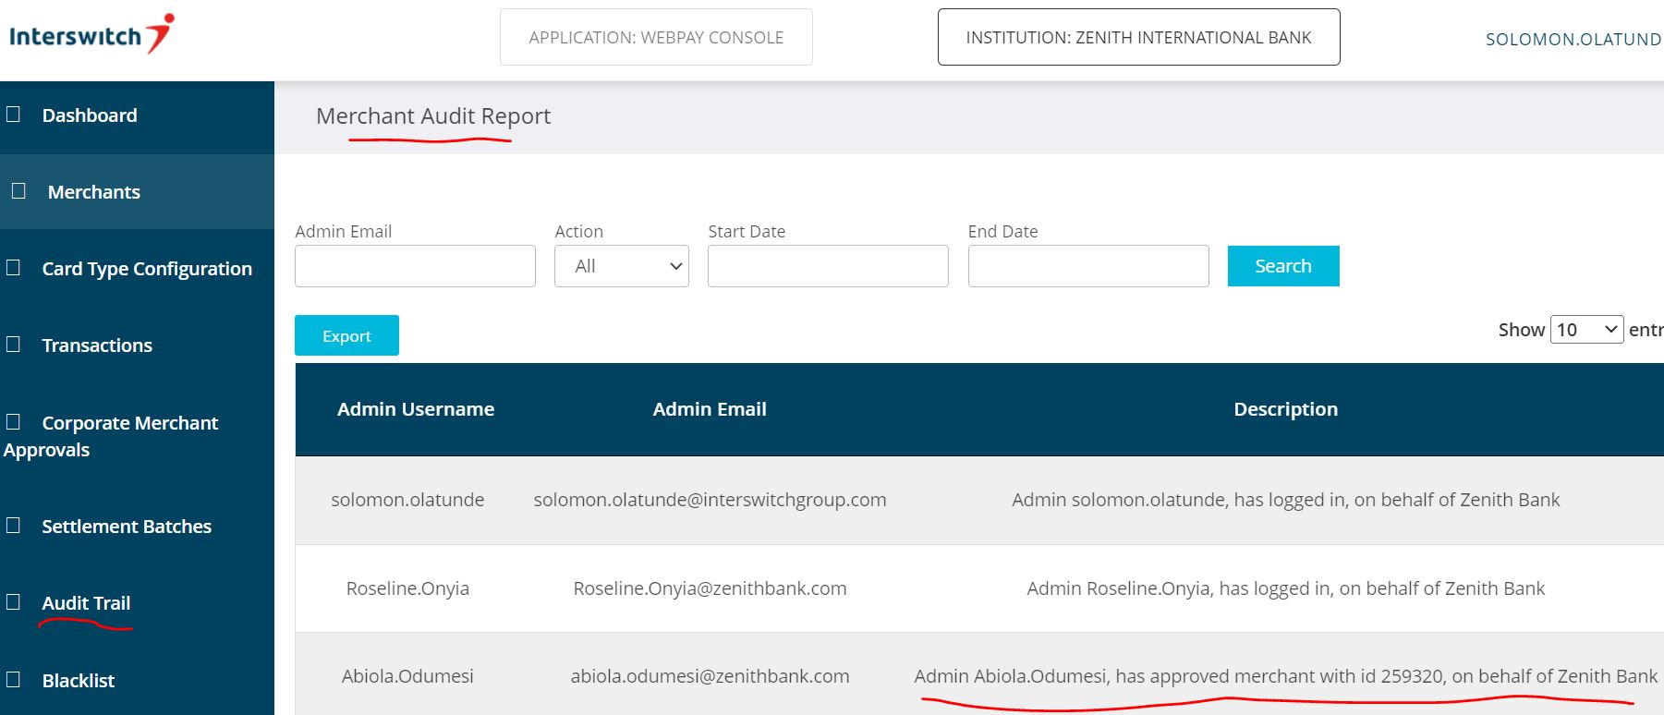Open the SOLOMON.OLATUNDE user account link
Viewport: 1664px width, 715px height.
(1573, 40)
